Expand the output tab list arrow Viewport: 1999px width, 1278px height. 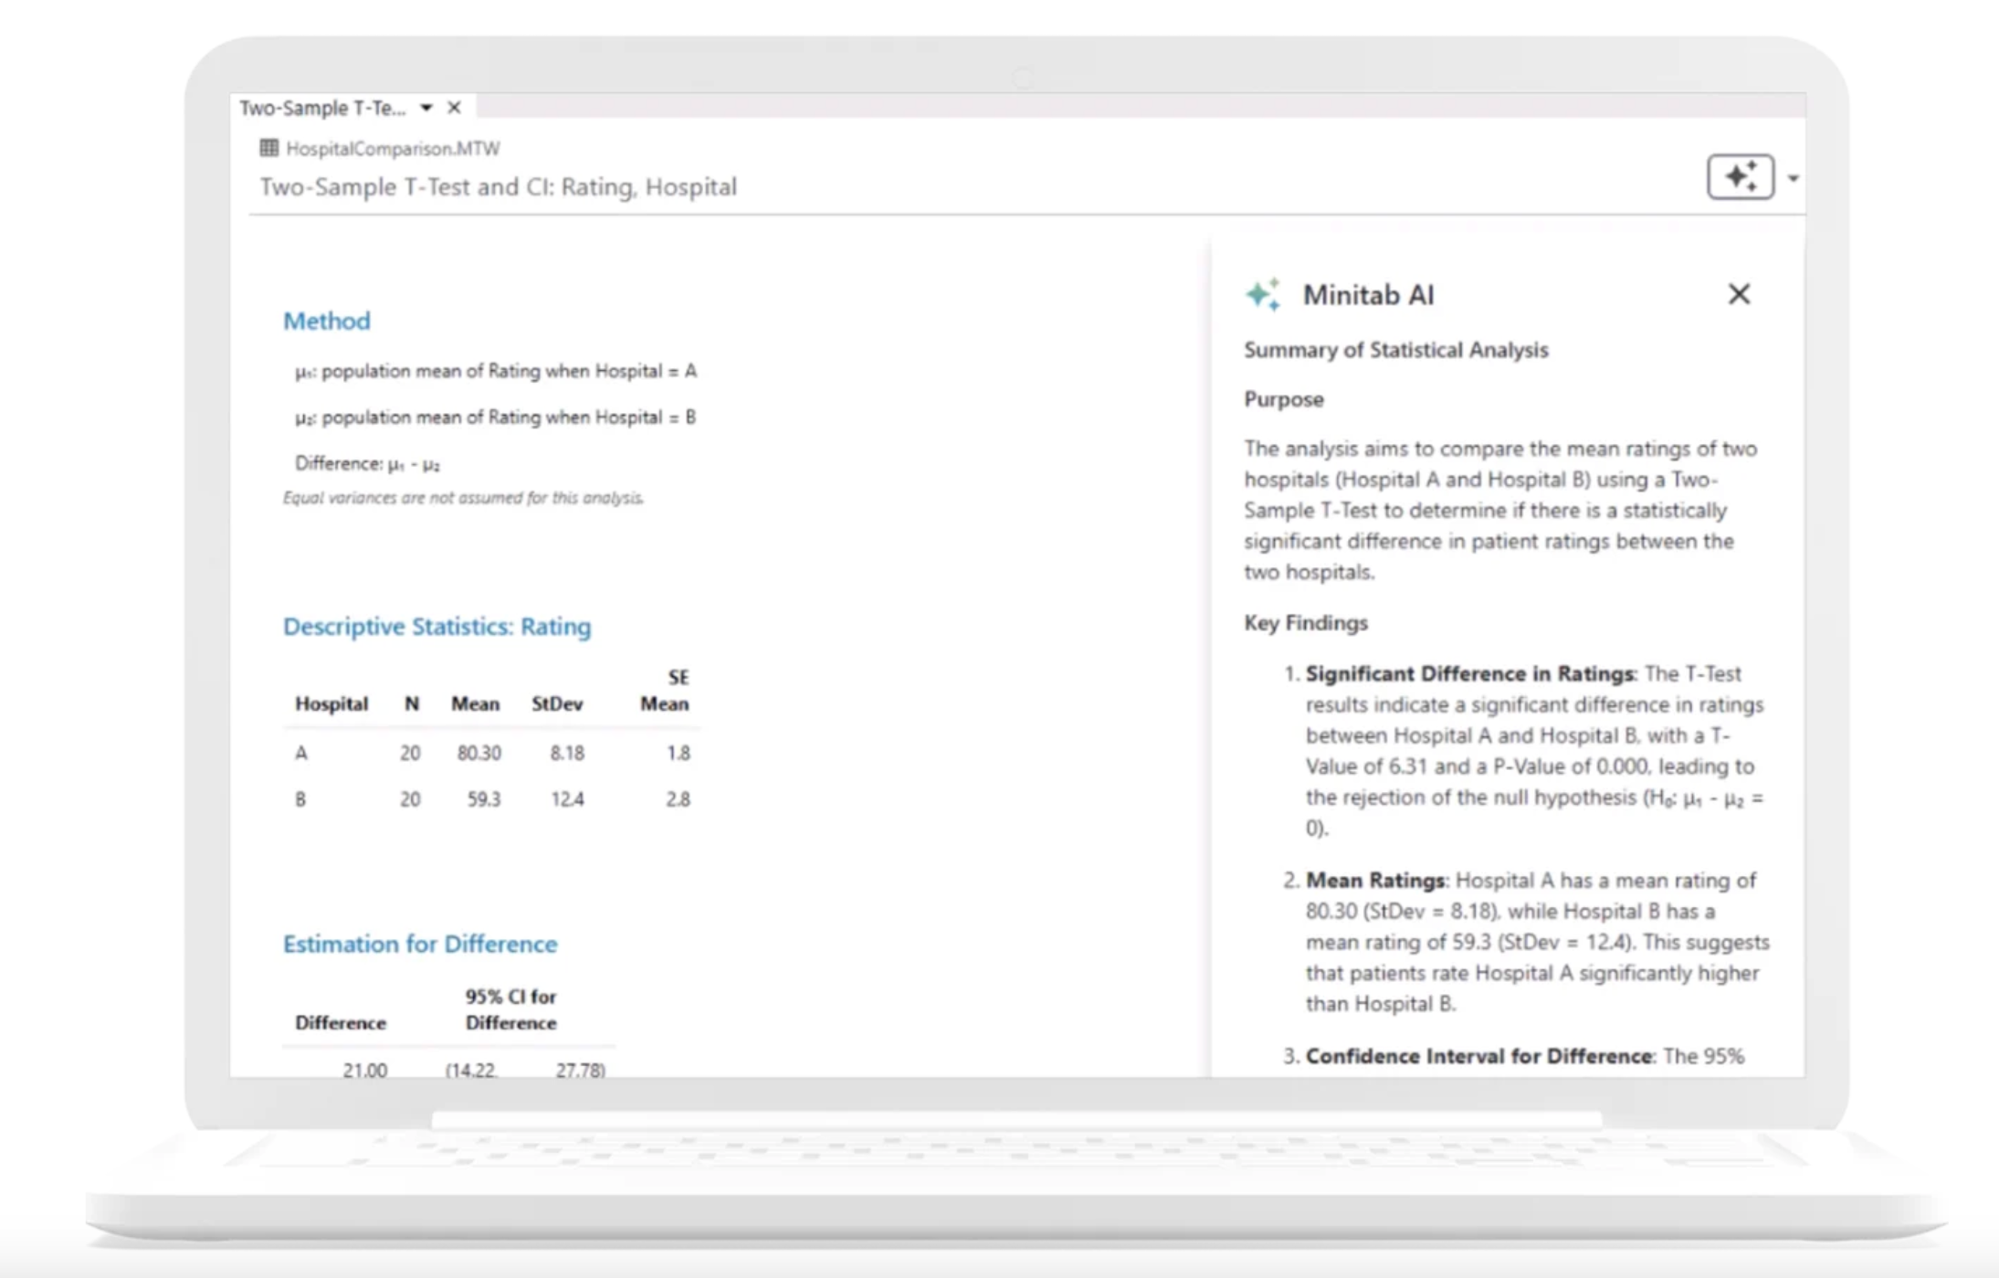426,108
